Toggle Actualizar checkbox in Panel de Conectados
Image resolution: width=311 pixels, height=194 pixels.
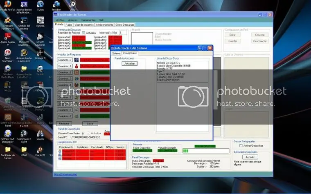click(x=88, y=133)
